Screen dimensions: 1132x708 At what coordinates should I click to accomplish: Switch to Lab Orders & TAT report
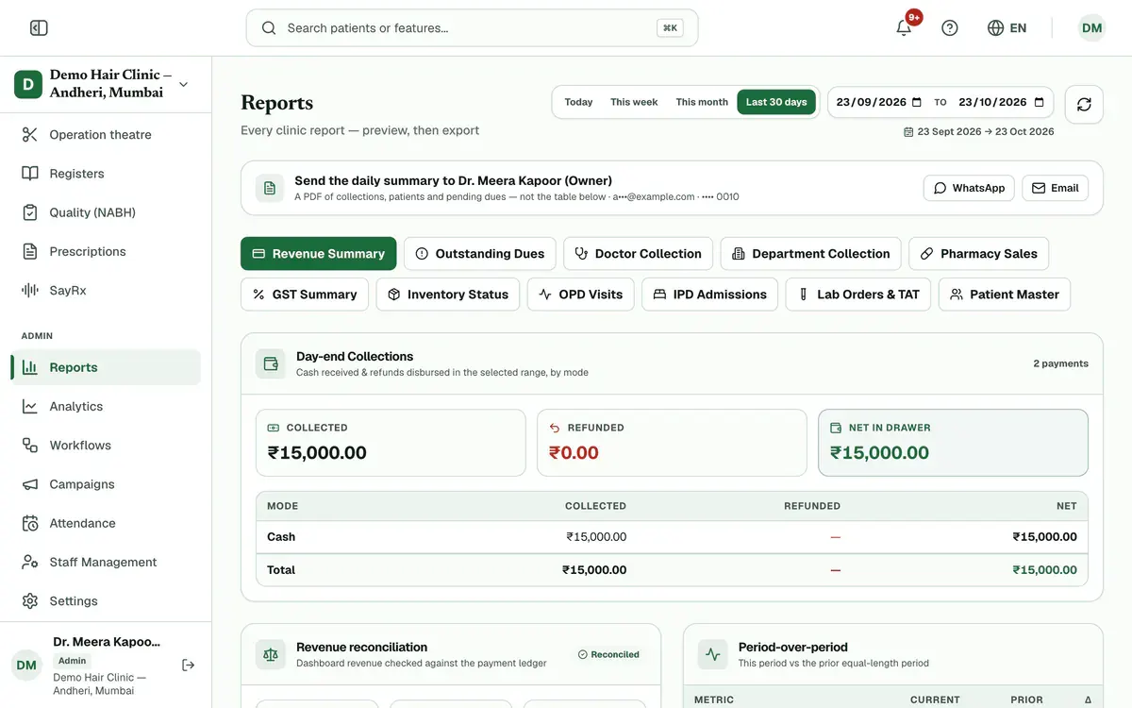(x=858, y=295)
